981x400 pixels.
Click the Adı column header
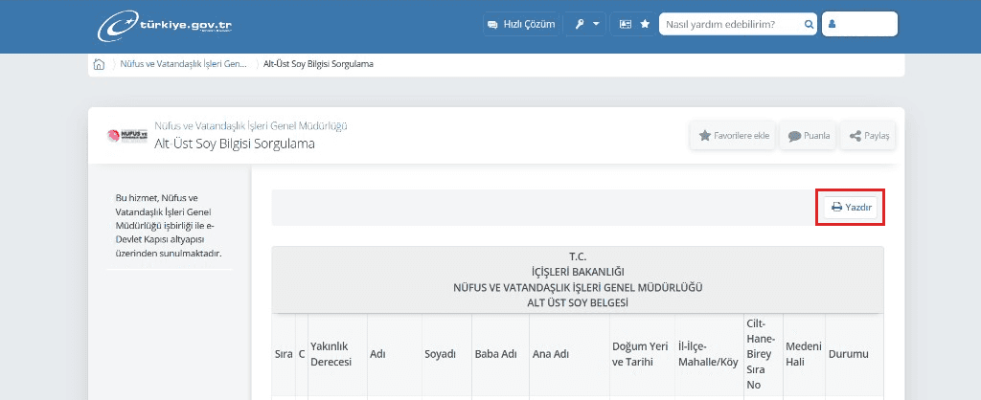[x=395, y=354]
